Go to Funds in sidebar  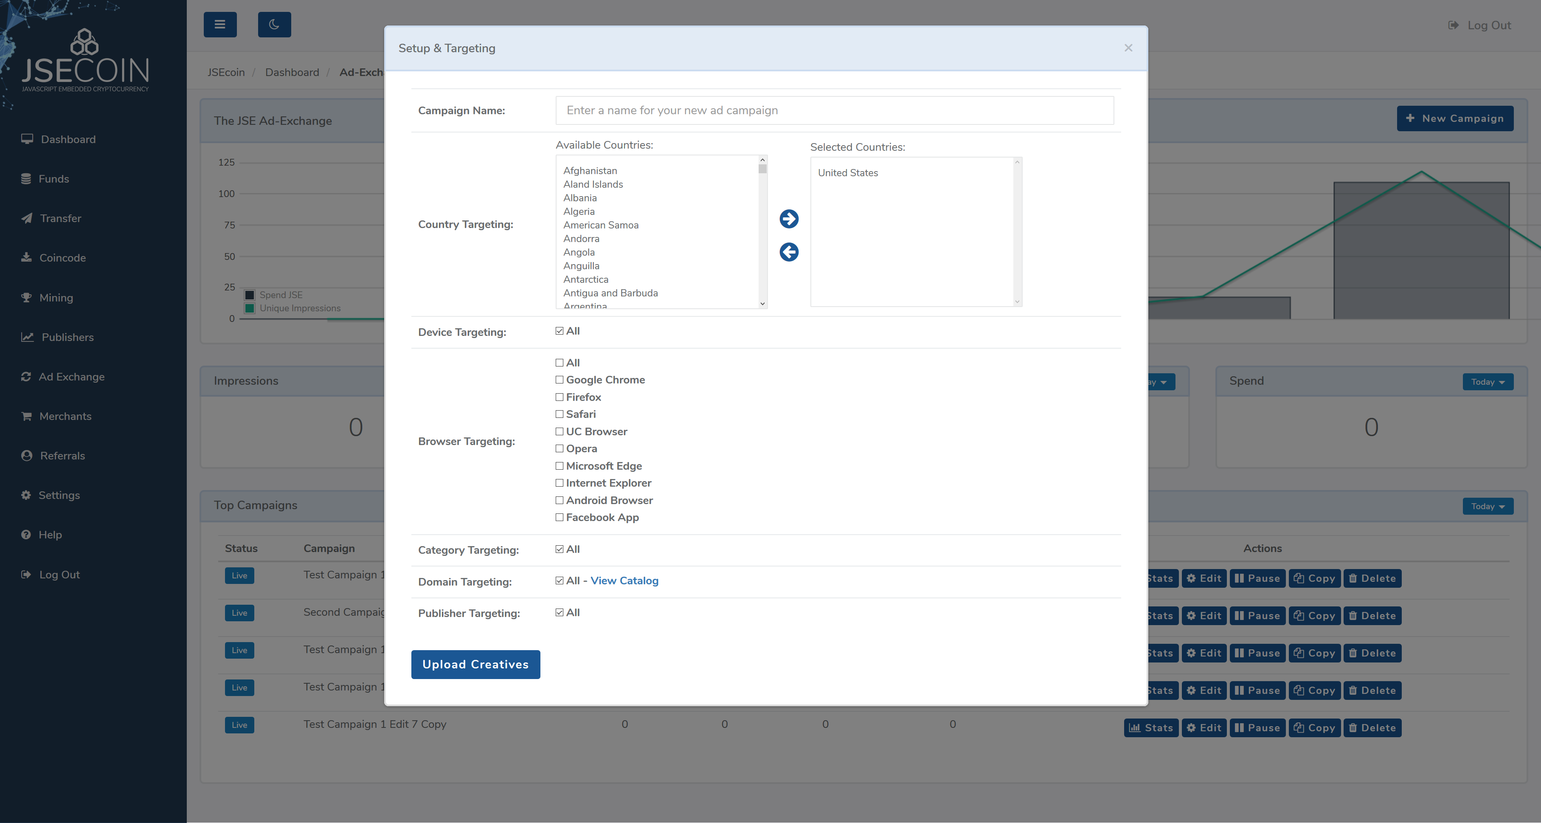[53, 179]
